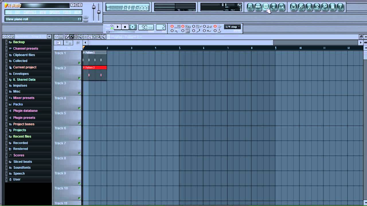Viewport: 367px width, 206px height.
Task: Click the Record transport button
Action: click(132, 27)
